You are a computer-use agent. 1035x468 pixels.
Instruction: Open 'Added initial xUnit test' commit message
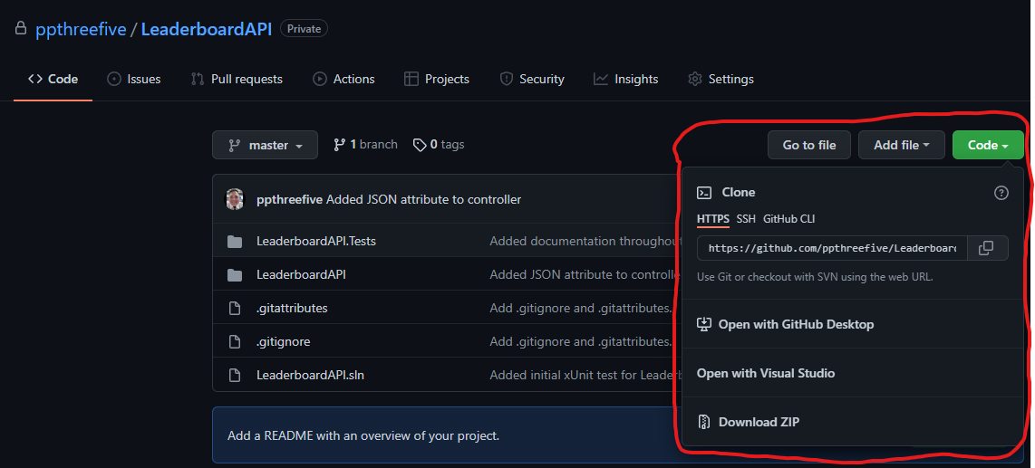coord(585,376)
